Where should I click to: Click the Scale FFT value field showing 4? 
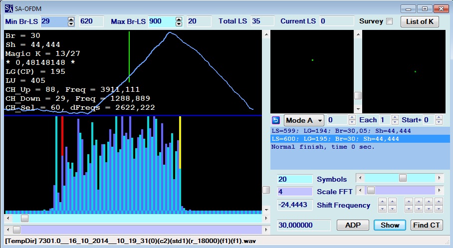[295, 192]
